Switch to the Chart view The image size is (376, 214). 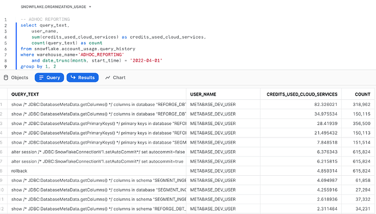116,78
